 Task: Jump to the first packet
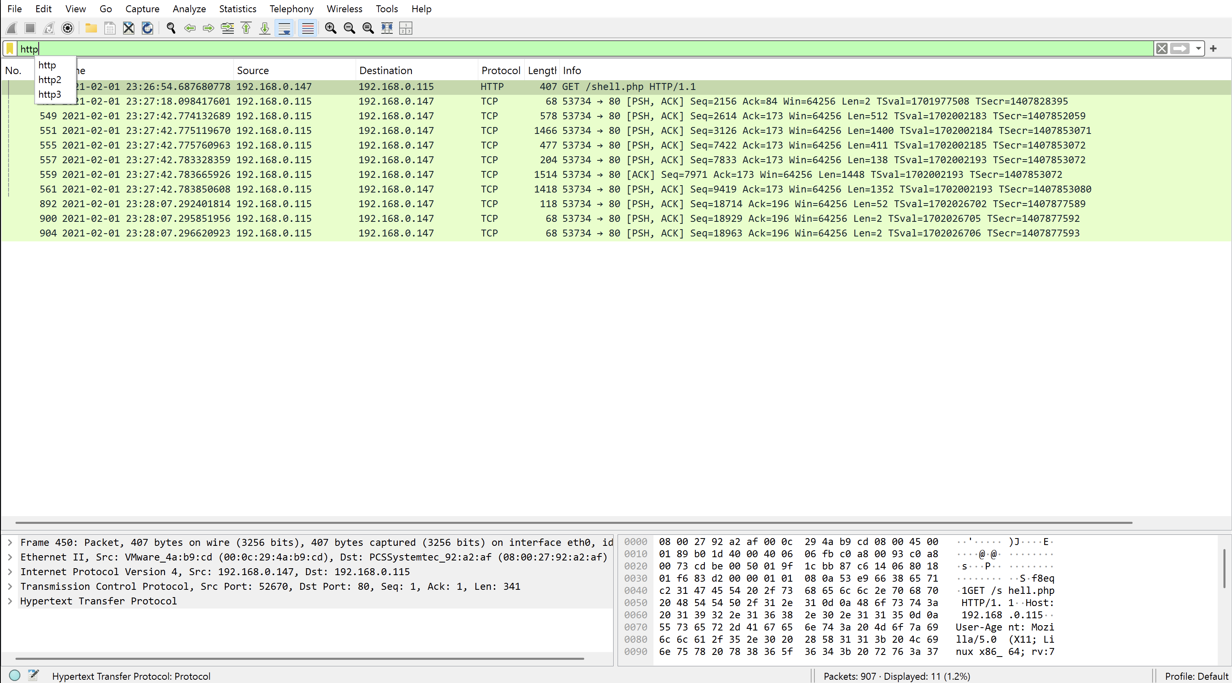[246, 28]
